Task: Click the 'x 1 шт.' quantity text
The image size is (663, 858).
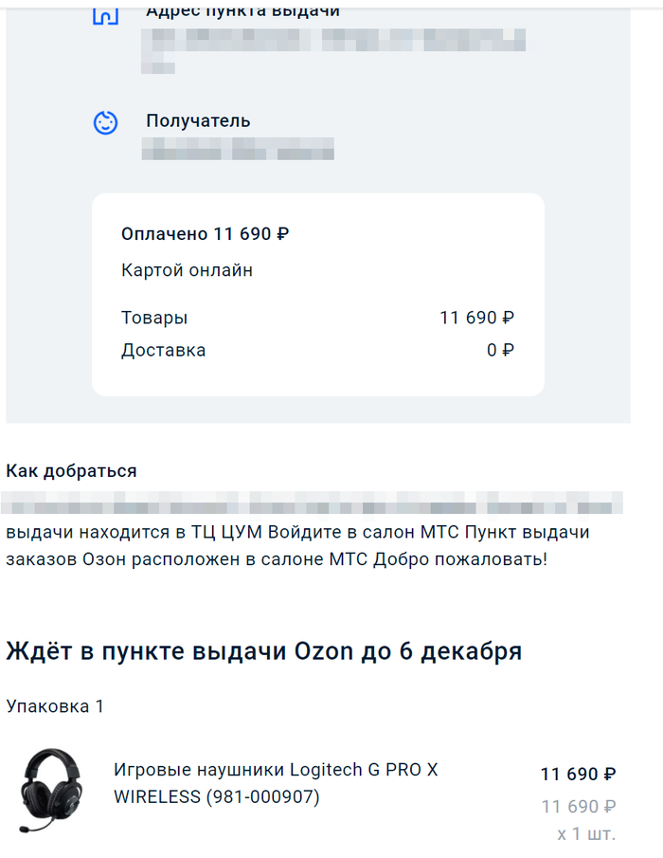Action: tap(586, 834)
